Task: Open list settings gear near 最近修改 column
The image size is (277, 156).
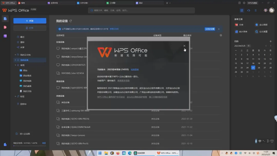Action: point(221,35)
